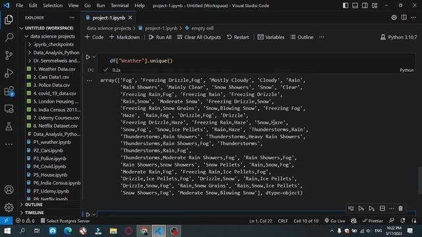Open the Explorer view in activity bar
Image resolution: width=422 pixels, height=237 pixels.
click(x=9, y=20)
